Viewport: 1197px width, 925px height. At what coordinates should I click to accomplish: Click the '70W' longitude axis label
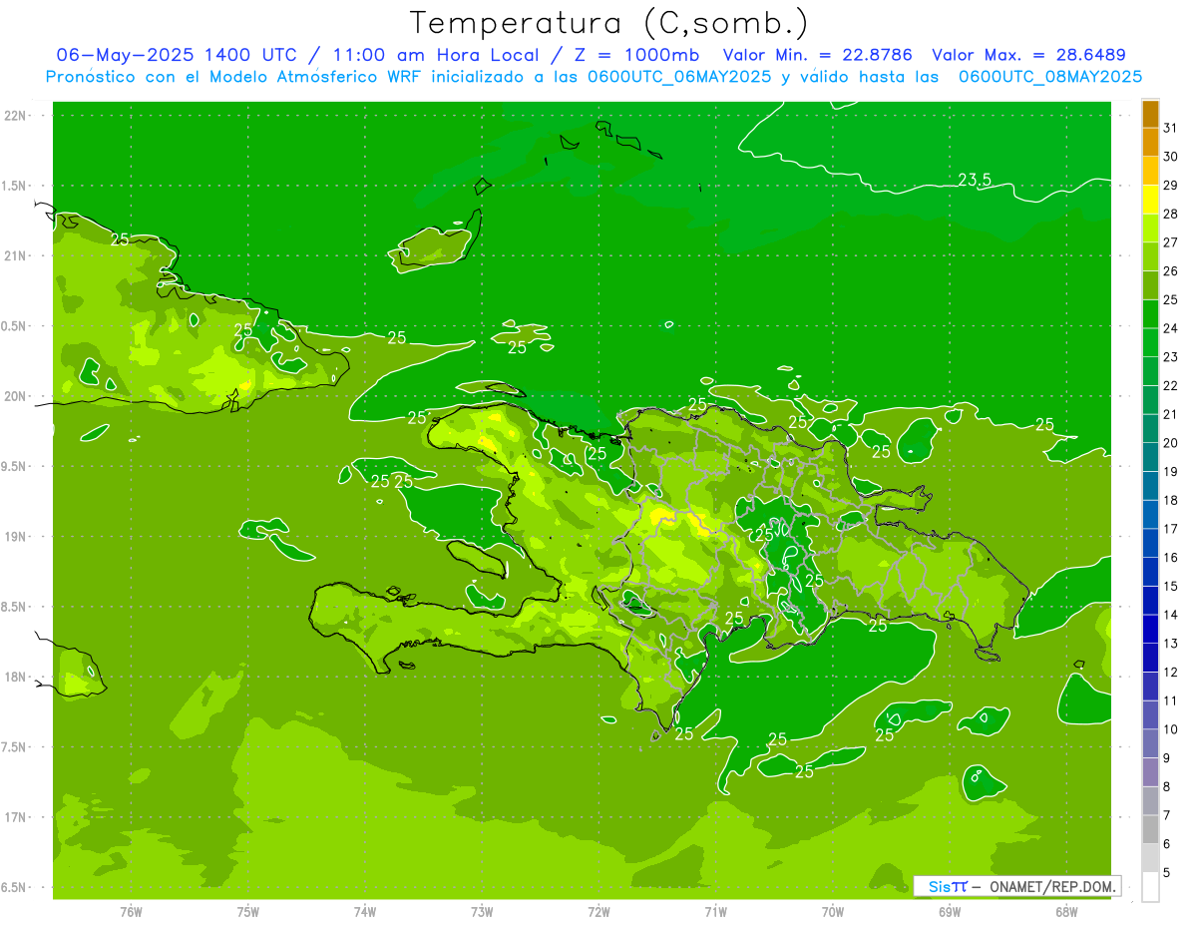(833, 912)
